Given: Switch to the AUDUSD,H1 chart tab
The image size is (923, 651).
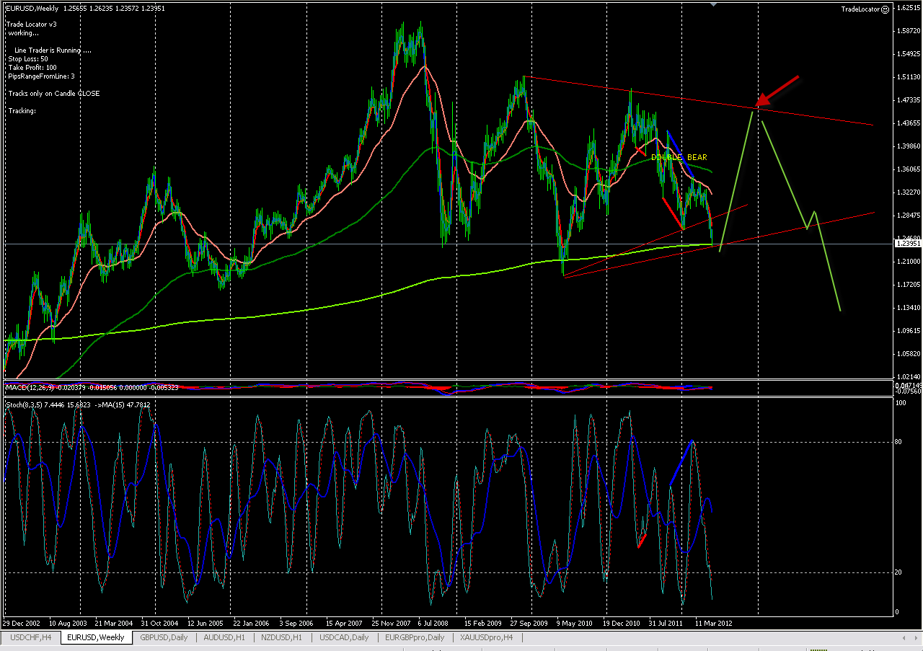Looking at the screenshot, I should click(224, 637).
